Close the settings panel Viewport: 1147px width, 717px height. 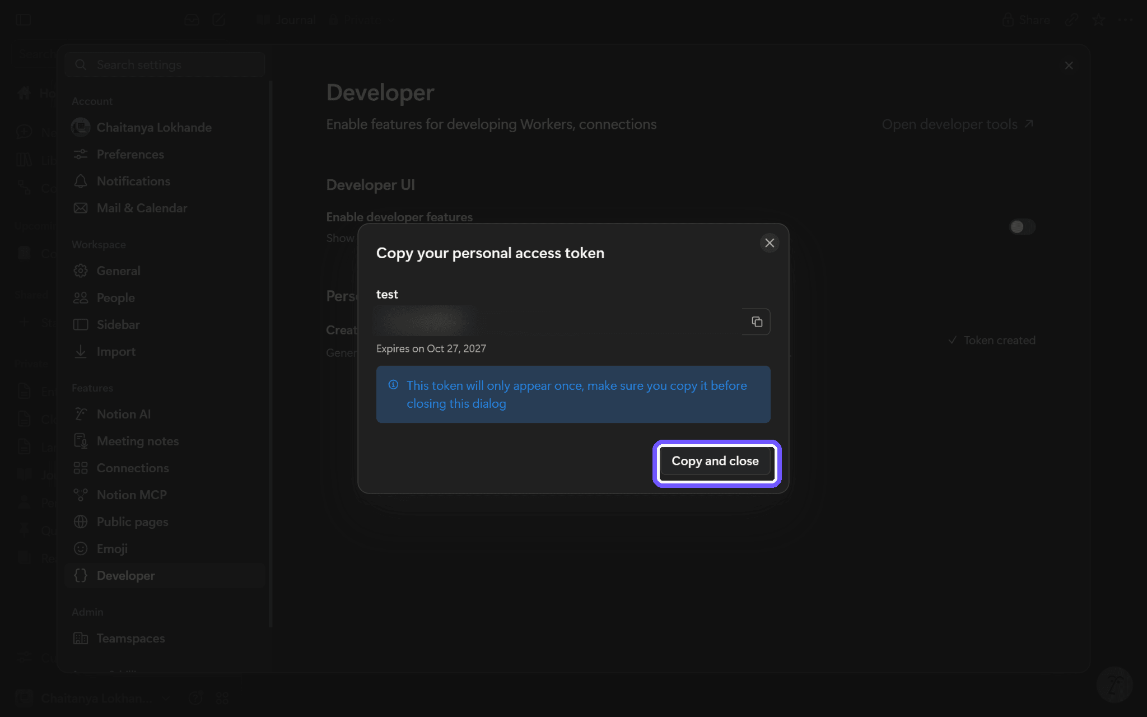click(1069, 66)
